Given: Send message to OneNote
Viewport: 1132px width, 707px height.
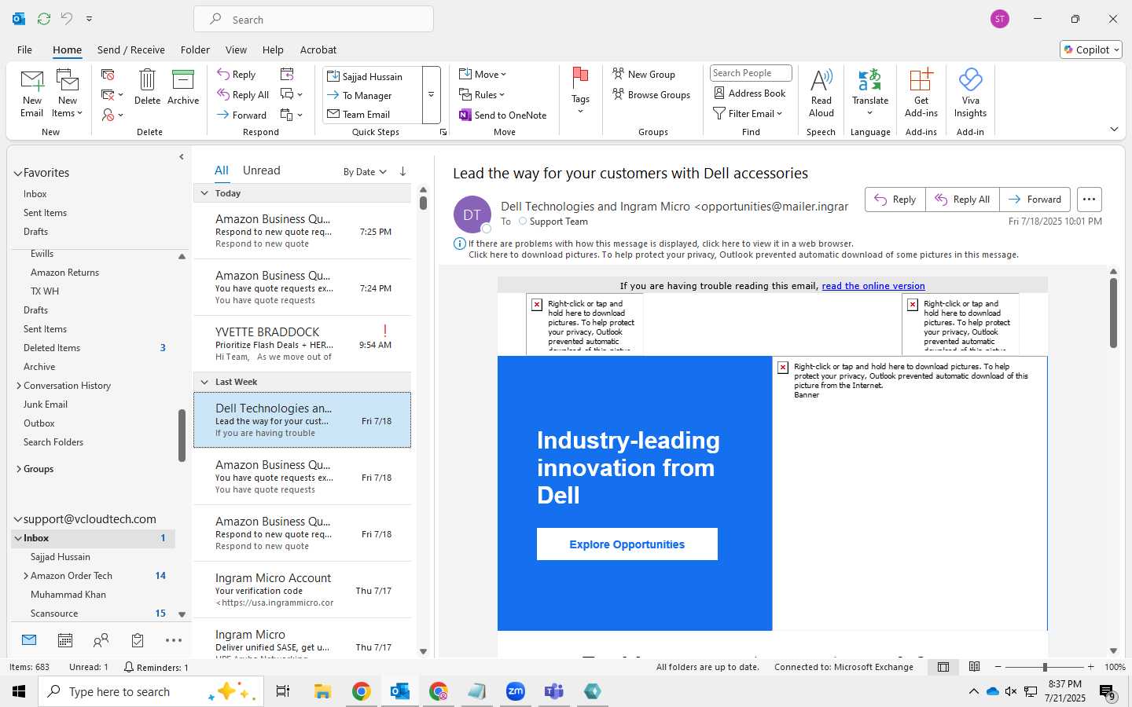Looking at the screenshot, I should (503, 115).
